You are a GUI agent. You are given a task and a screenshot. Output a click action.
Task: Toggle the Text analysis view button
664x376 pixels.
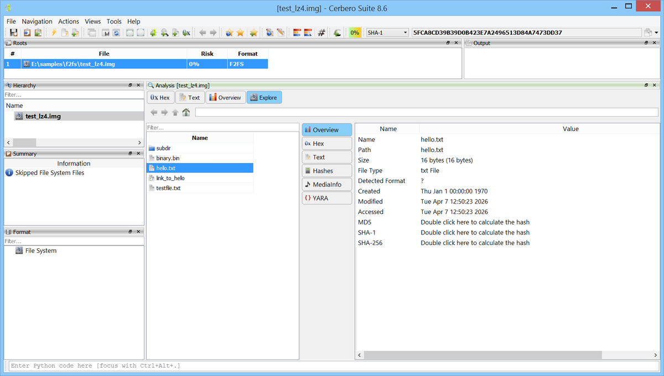[190, 97]
